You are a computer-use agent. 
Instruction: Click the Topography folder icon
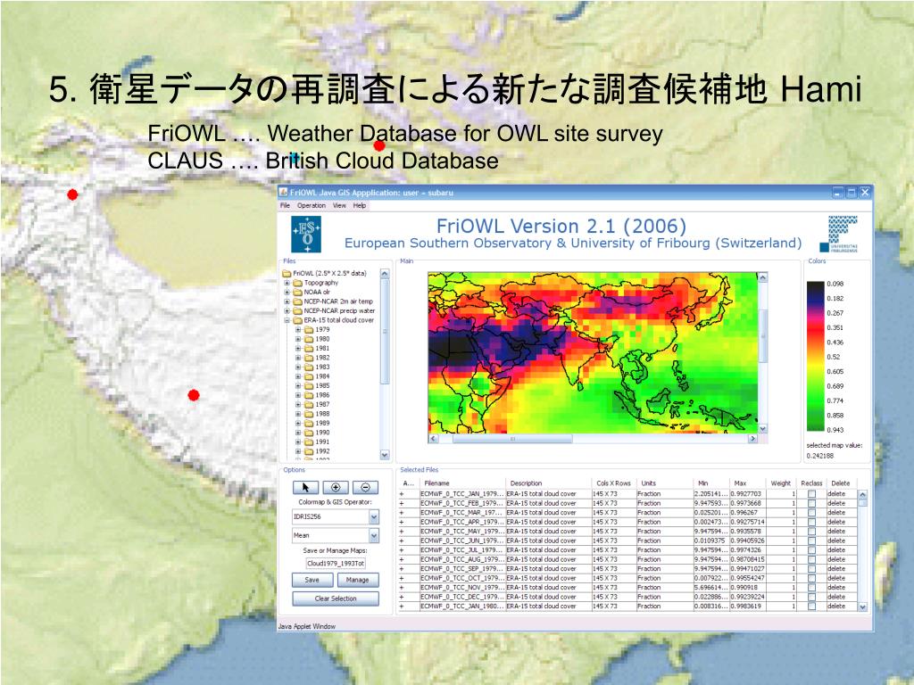point(298,283)
